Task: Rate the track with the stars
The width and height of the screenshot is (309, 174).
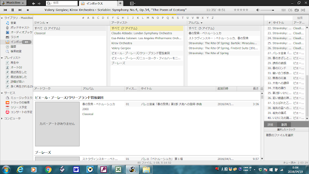Action: pos(241,10)
